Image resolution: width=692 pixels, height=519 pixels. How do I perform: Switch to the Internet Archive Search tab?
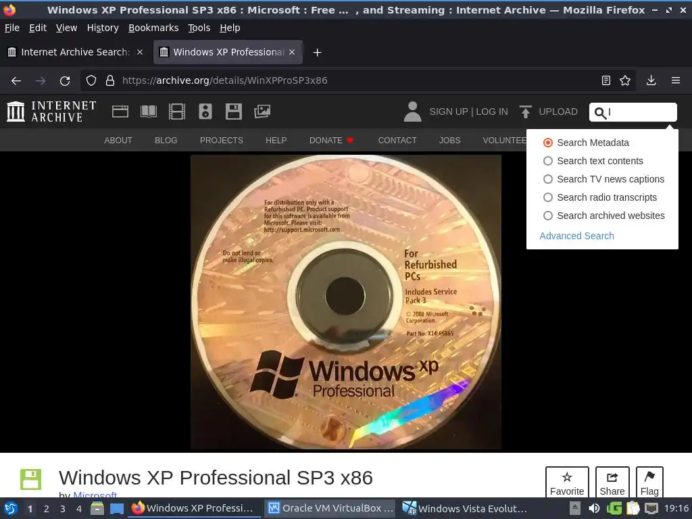coord(76,52)
